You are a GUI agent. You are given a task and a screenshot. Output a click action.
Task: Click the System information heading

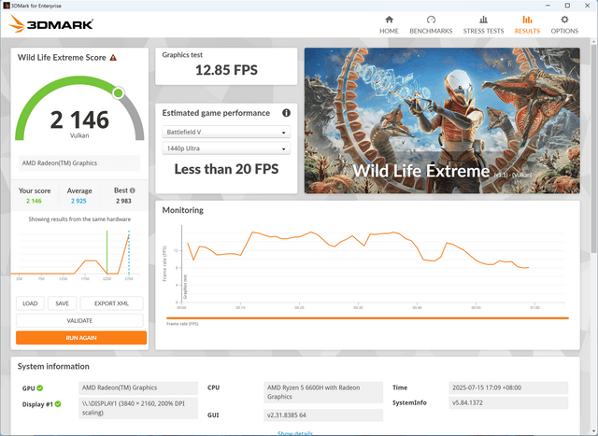click(53, 366)
